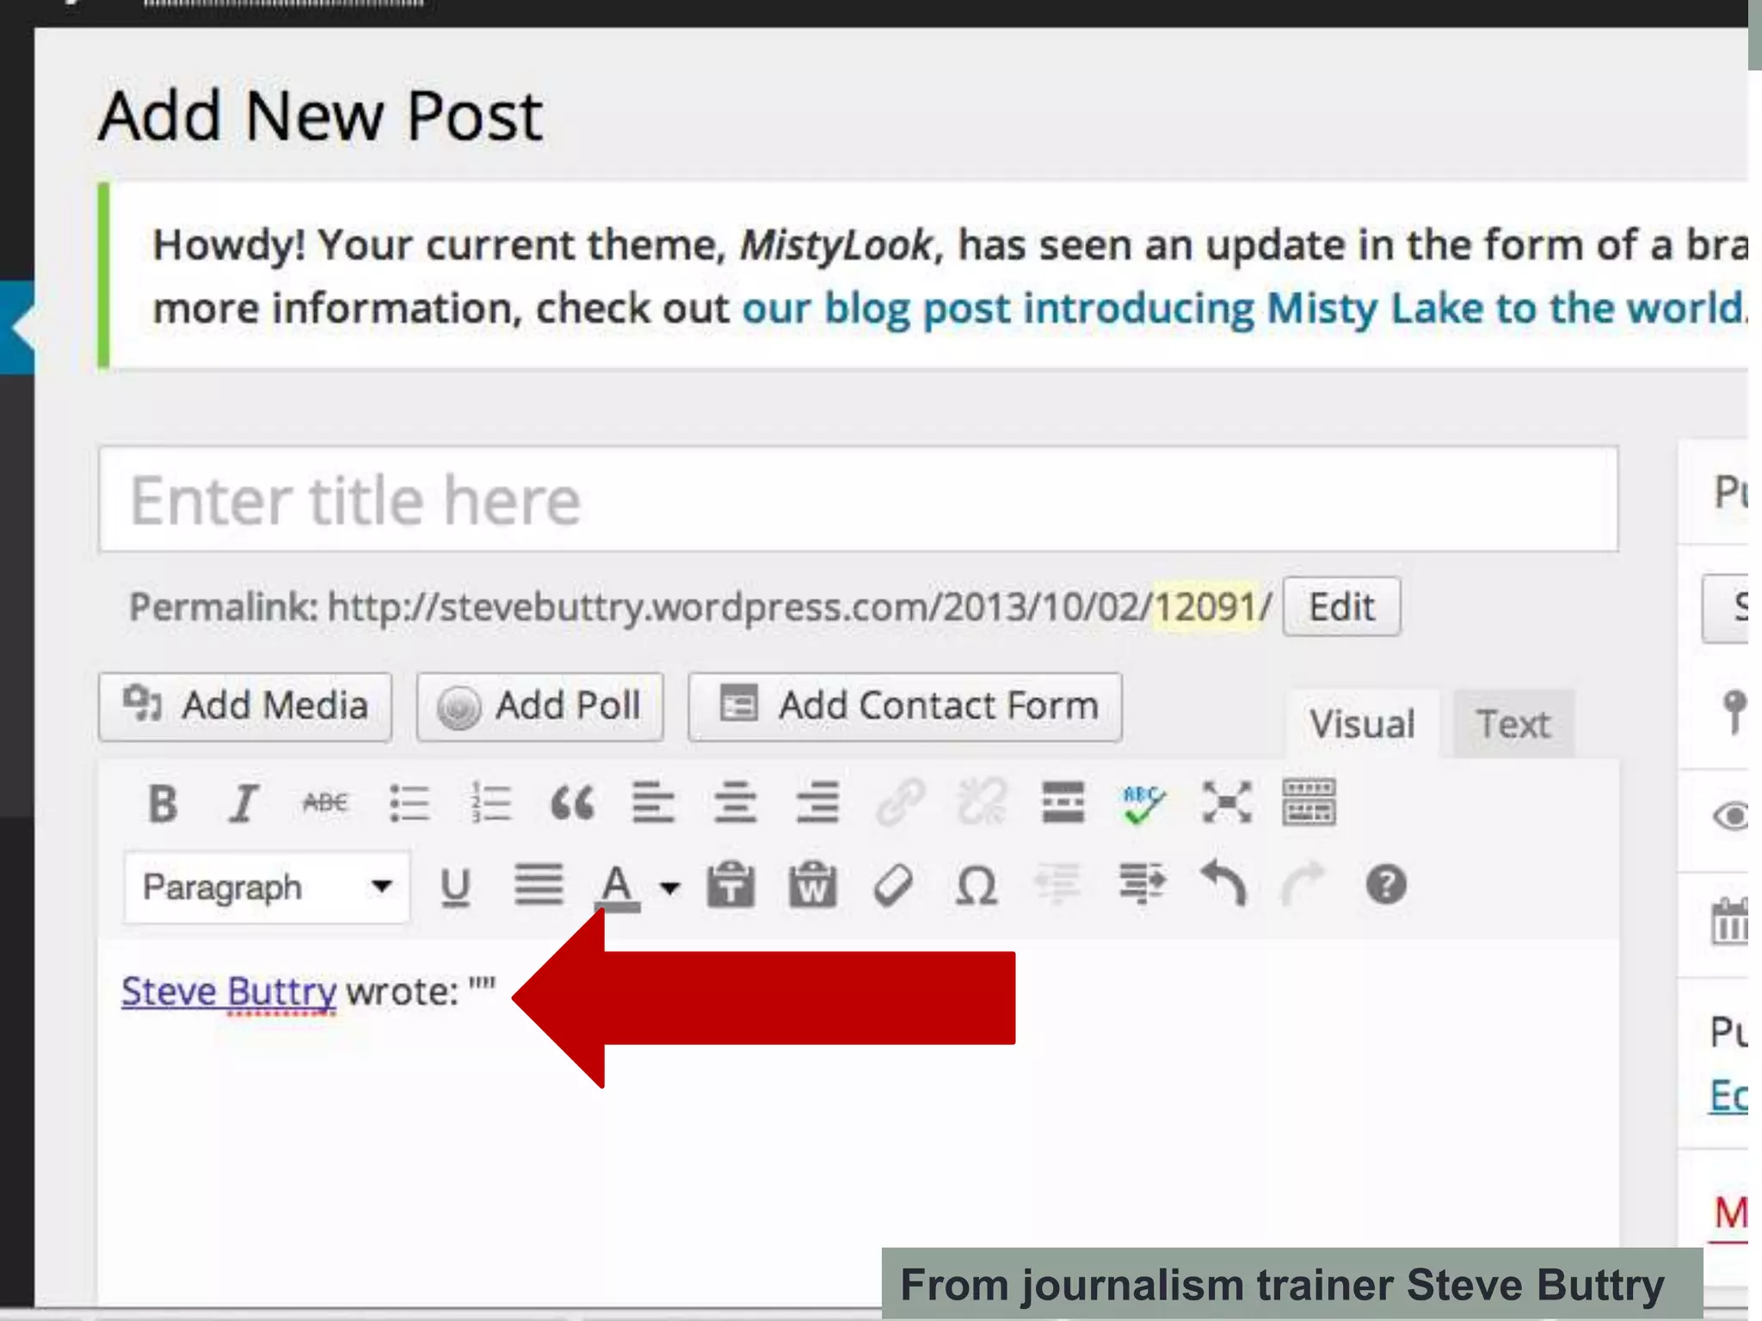Click the text color A swatch
This screenshot has width=1762, height=1321.
pos(617,886)
